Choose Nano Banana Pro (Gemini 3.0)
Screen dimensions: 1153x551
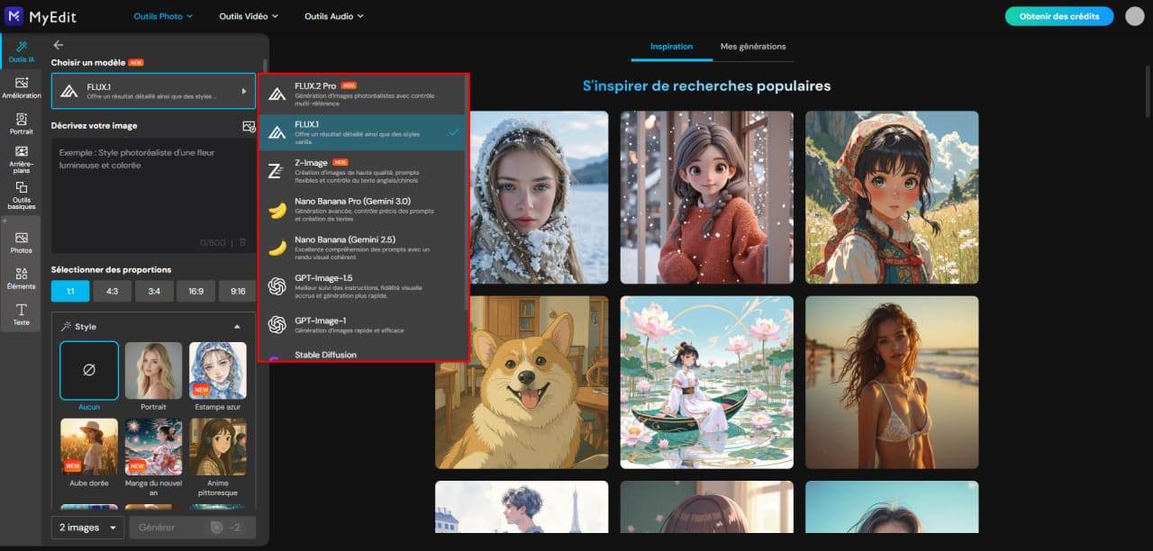pyautogui.click(x=362, y=209)
